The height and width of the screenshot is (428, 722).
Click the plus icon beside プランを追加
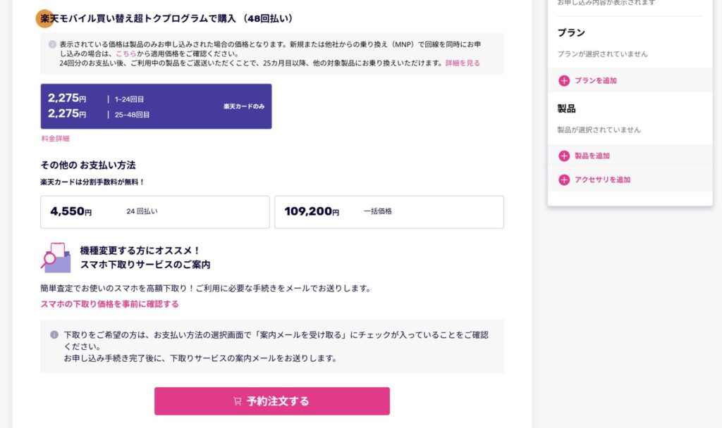click(564, 81)
